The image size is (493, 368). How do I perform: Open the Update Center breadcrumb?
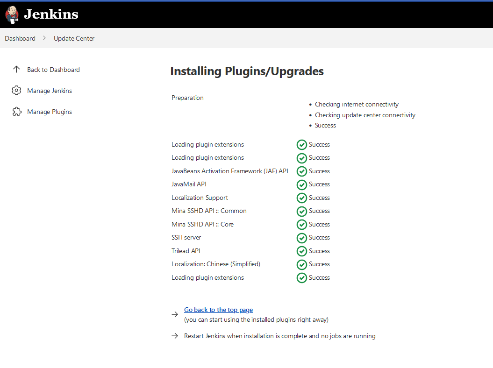coord(74,38)
